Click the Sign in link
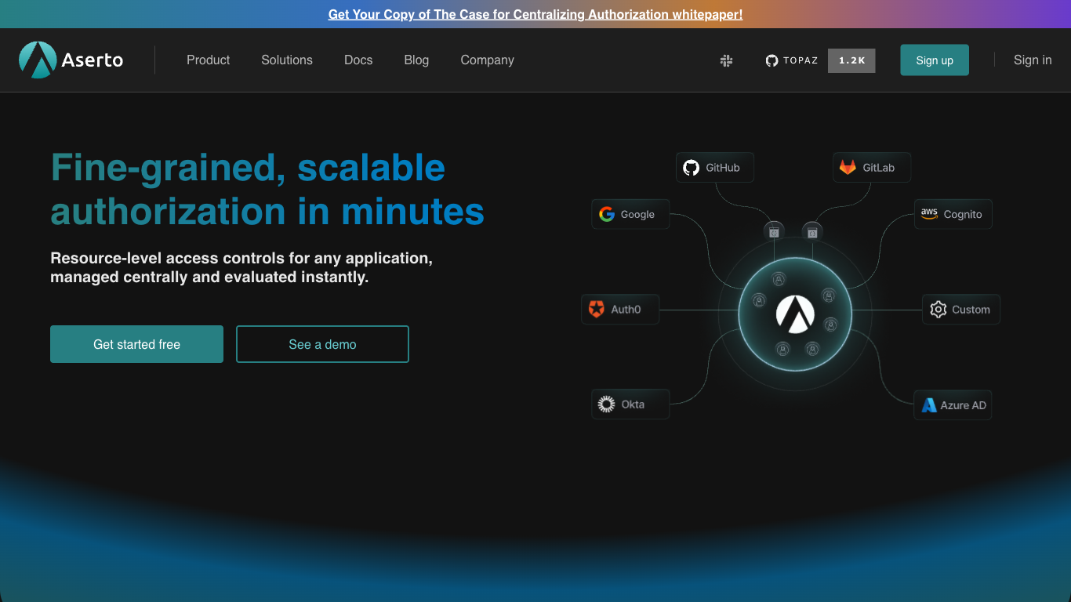Viewport: 1071px width, 602px height. click(x=1033, y=60)
